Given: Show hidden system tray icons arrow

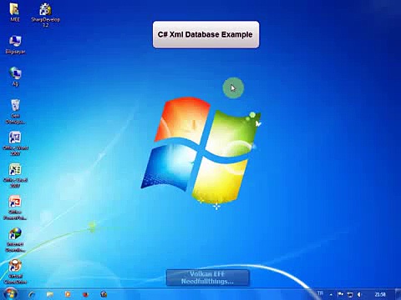Looking at the screenshot, I should coord(331,294).
